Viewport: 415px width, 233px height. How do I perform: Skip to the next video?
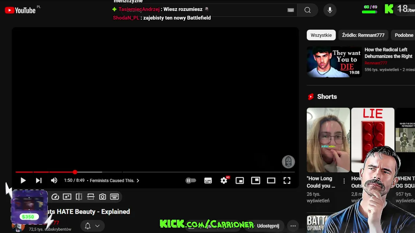(x=39, y=181)
